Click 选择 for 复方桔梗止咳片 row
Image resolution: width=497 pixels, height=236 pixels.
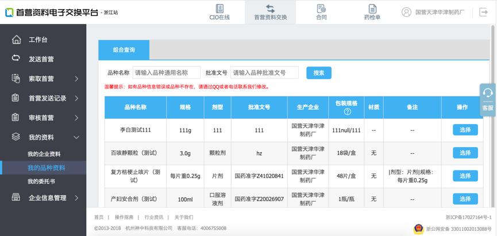tap(465, 176)
